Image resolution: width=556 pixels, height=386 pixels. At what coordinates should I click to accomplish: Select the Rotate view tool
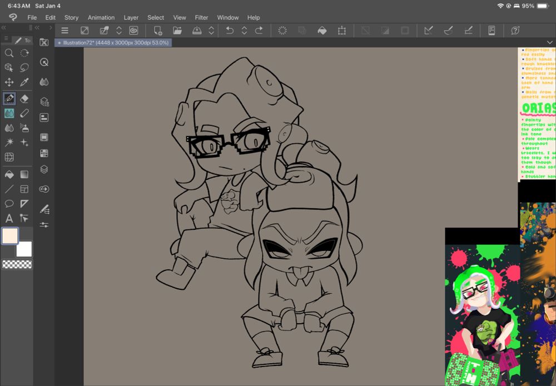[x=24, y=53]
